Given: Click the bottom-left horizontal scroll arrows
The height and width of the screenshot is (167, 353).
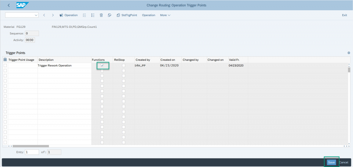Looking at the screenshot, I should (x=10, y=146).
